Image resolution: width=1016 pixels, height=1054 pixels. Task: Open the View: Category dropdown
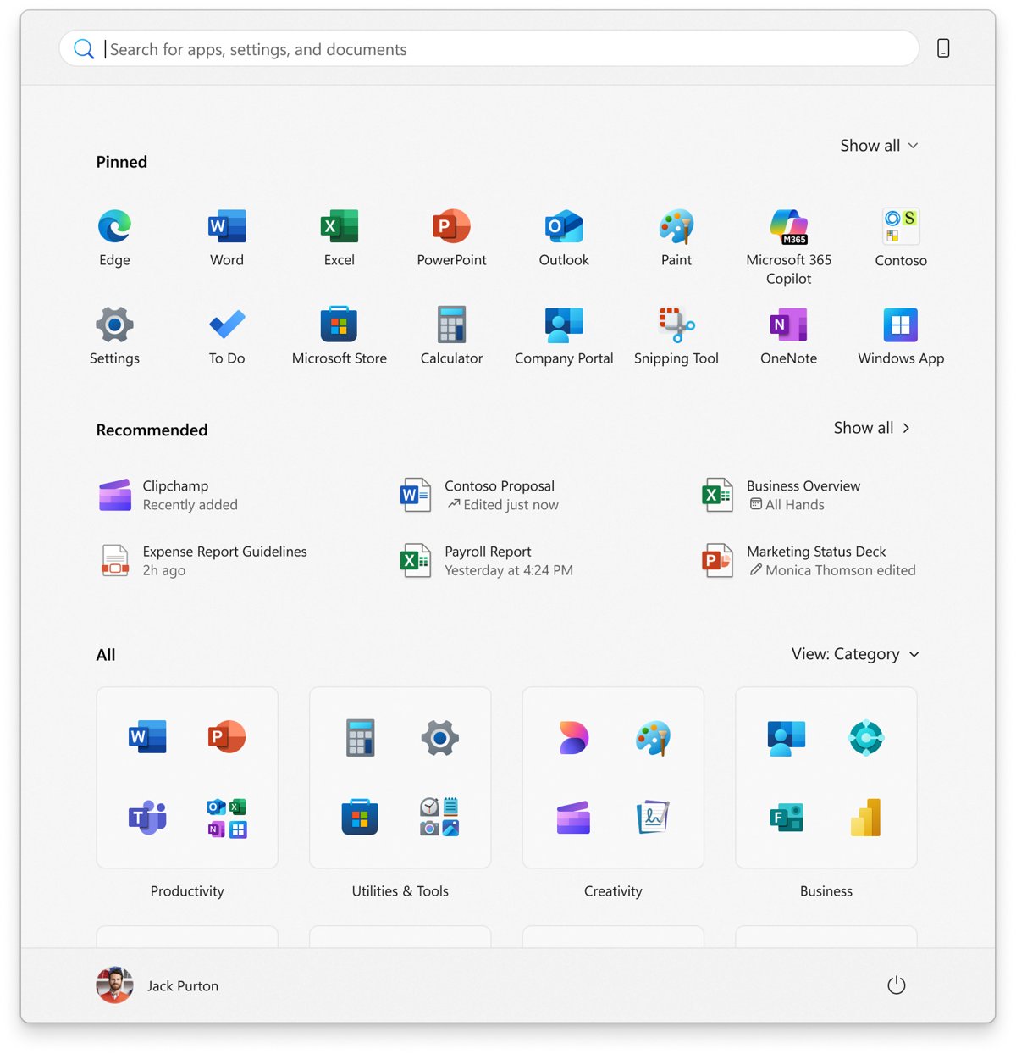855,654
